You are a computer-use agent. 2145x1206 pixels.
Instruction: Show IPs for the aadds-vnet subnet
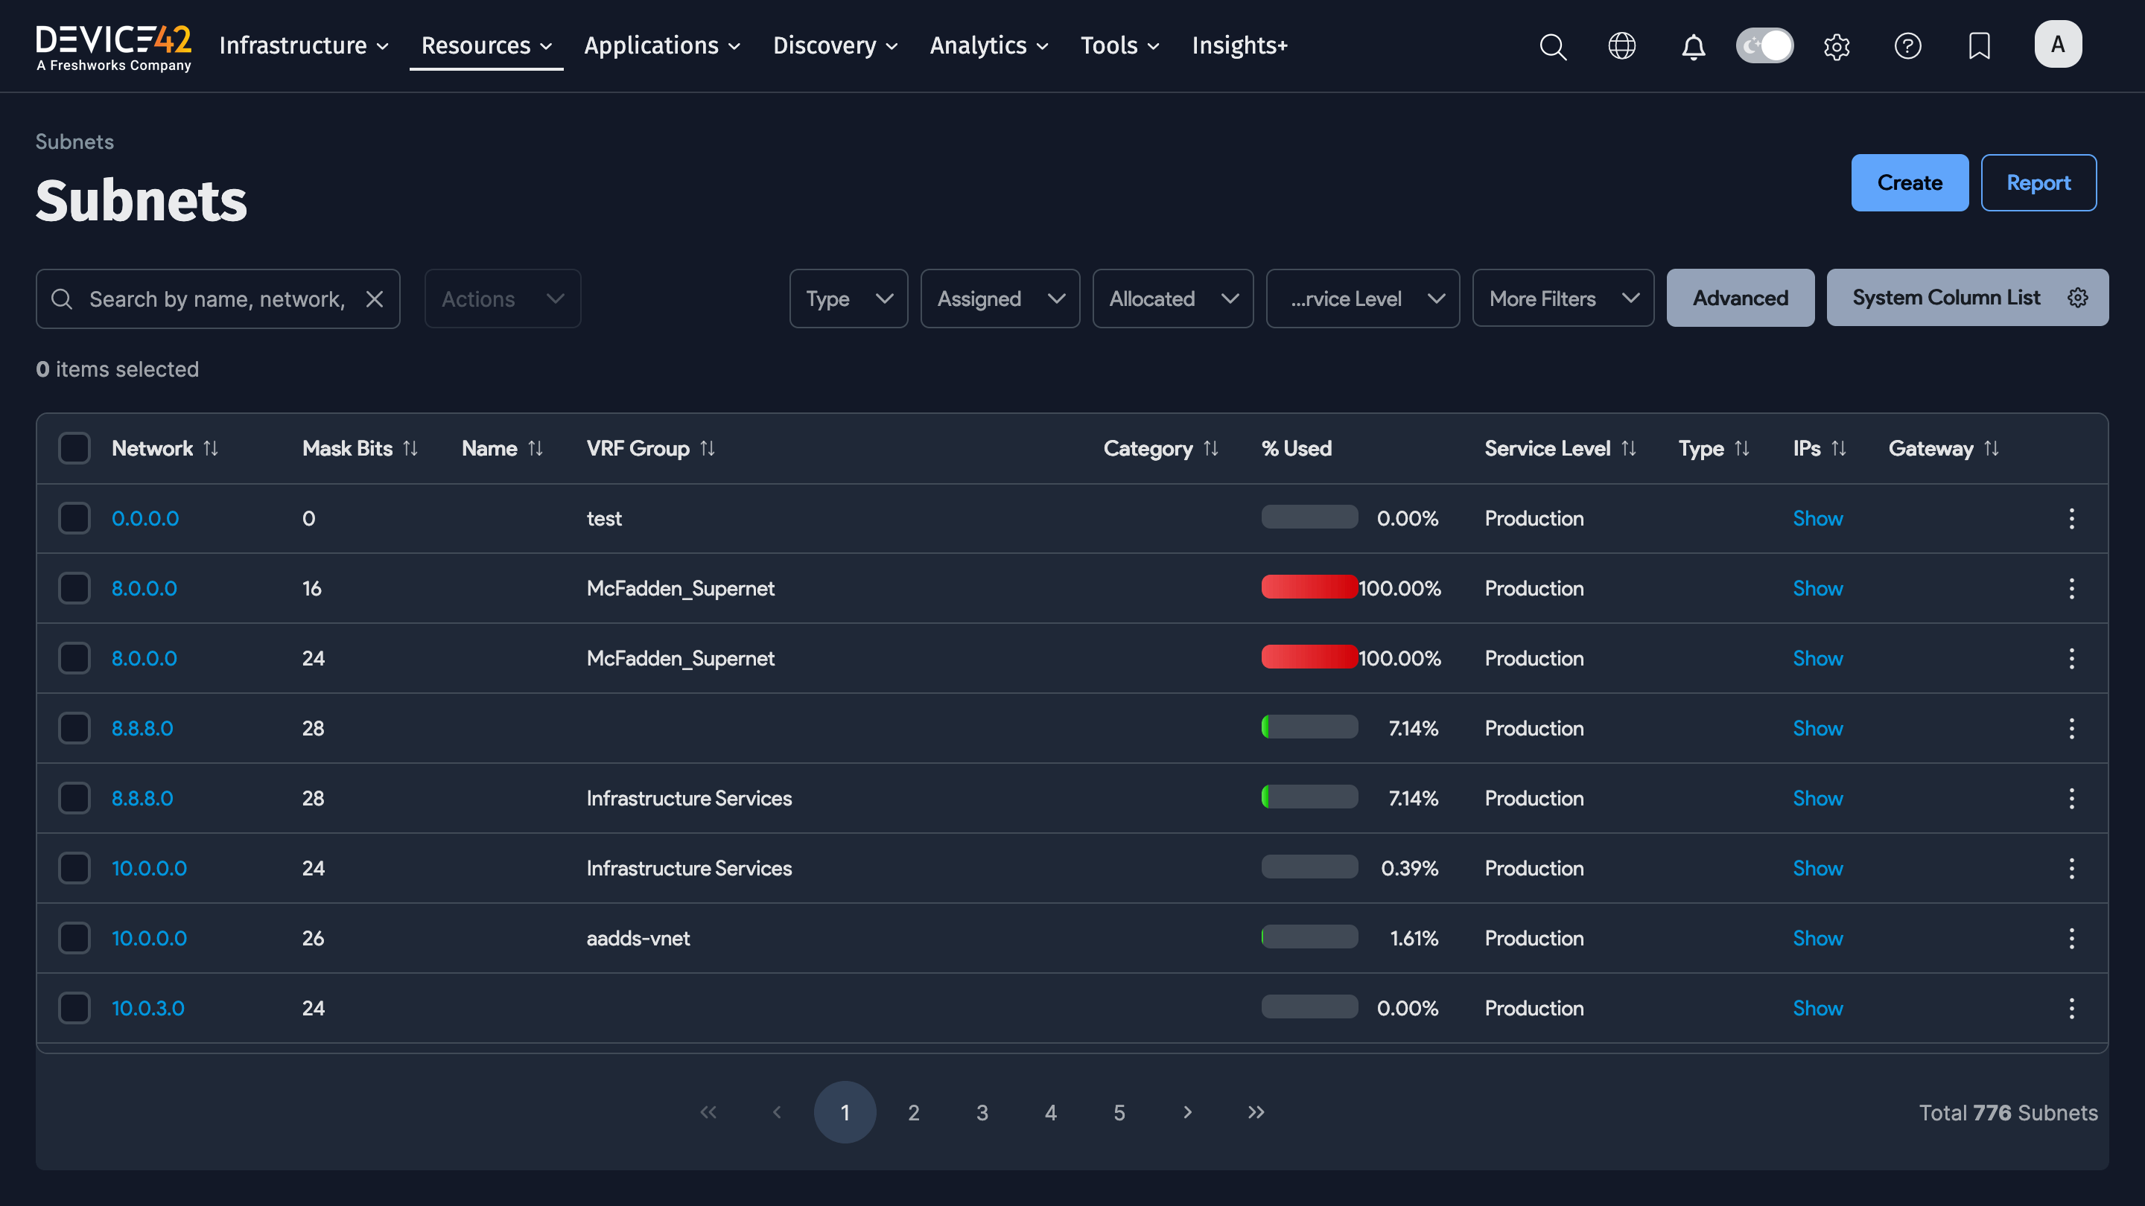point(1818,938)
